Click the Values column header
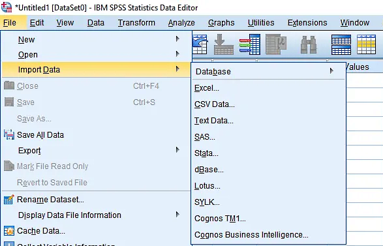383x246 pixels. point(365,67)
